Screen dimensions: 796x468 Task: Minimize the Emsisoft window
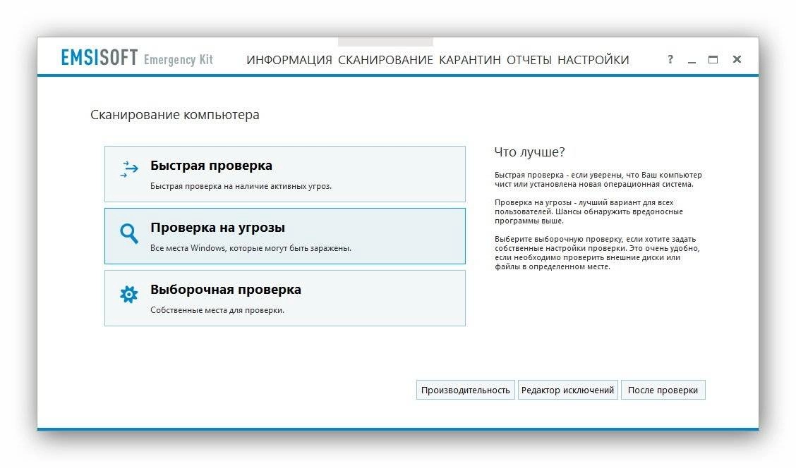click(x=692, y=61)
